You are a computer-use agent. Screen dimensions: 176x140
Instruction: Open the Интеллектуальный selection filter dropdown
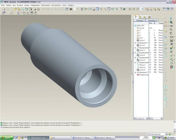(166, 134)
